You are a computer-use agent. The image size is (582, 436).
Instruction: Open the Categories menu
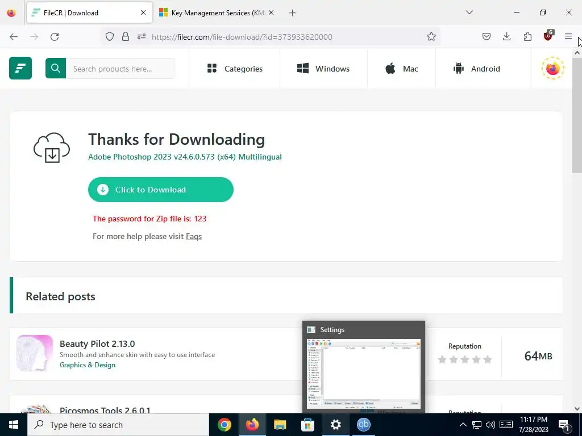tap(235, 69)
